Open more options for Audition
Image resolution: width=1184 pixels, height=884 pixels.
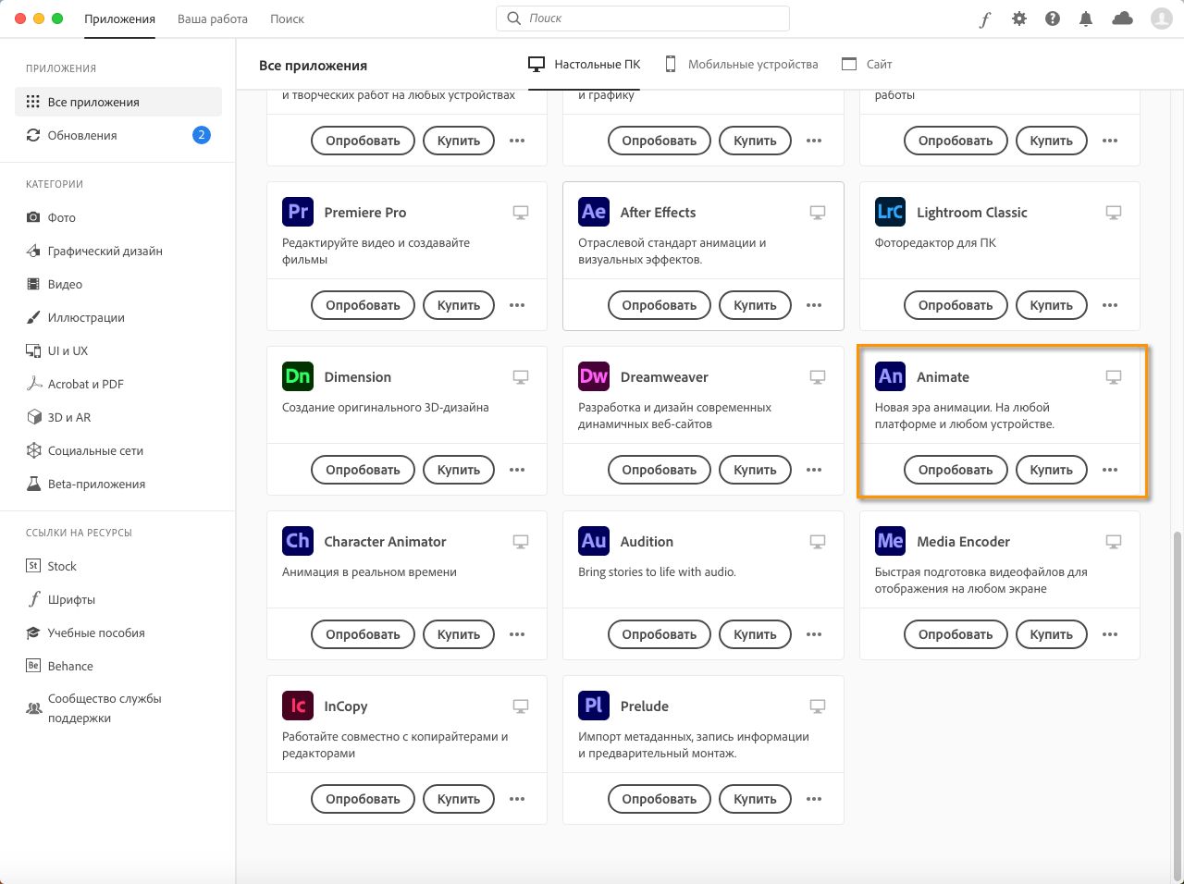pyautogui.click(x=814, y=634)
